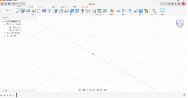
Task: Open the File menu dropdown icon
Action: 10,4
